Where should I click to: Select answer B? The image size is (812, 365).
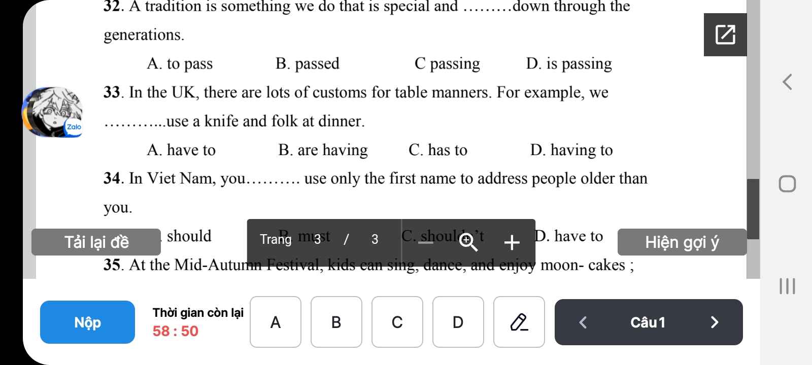point(336,322)
